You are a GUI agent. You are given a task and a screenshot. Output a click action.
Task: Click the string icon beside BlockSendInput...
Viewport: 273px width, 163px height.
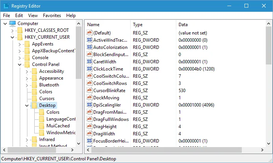(x=89, y=54)
